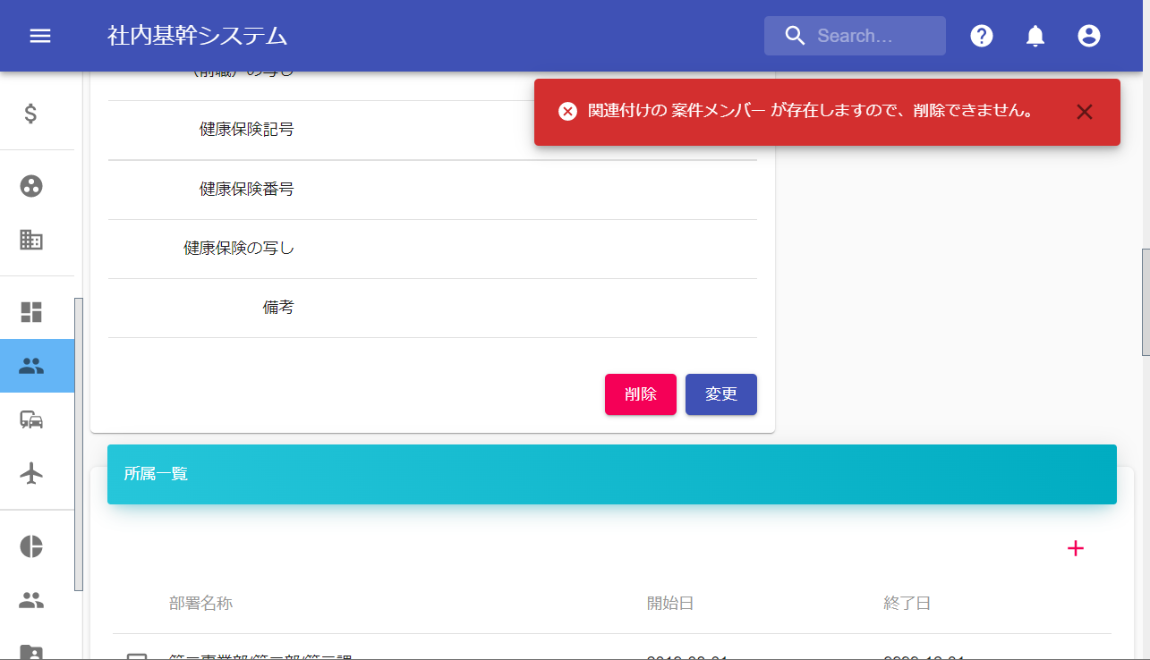
Task: Open the hamburger navigation menu
Action: (40, 36)
